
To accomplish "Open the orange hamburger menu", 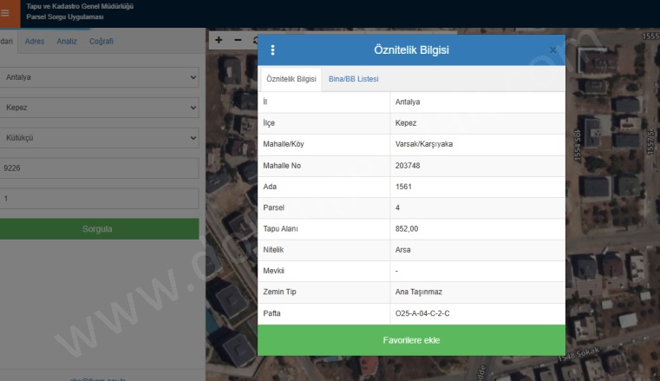I will 6,13.
